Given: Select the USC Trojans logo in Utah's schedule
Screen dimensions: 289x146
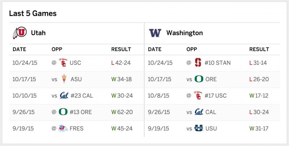Looking at the screenshot, I should tap(63, 63).
